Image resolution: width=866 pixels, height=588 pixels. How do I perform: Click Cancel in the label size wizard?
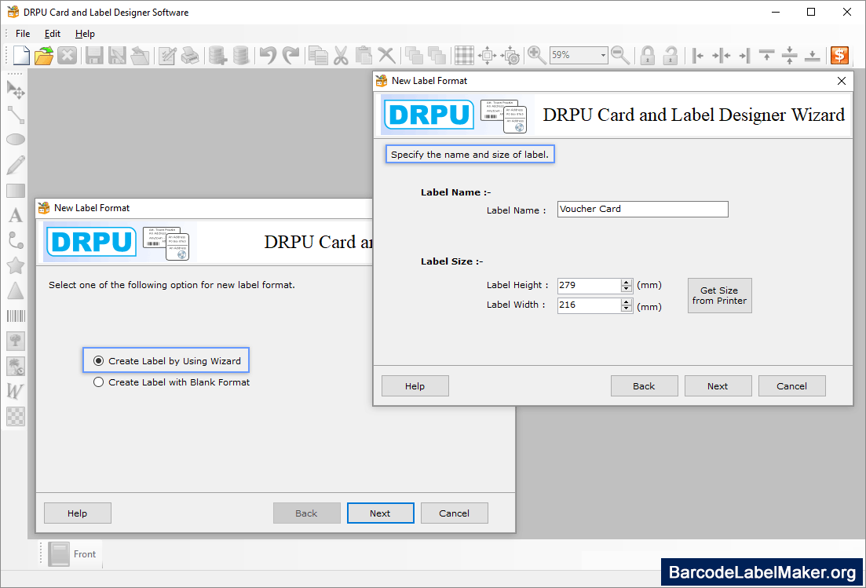pos(792,386)
